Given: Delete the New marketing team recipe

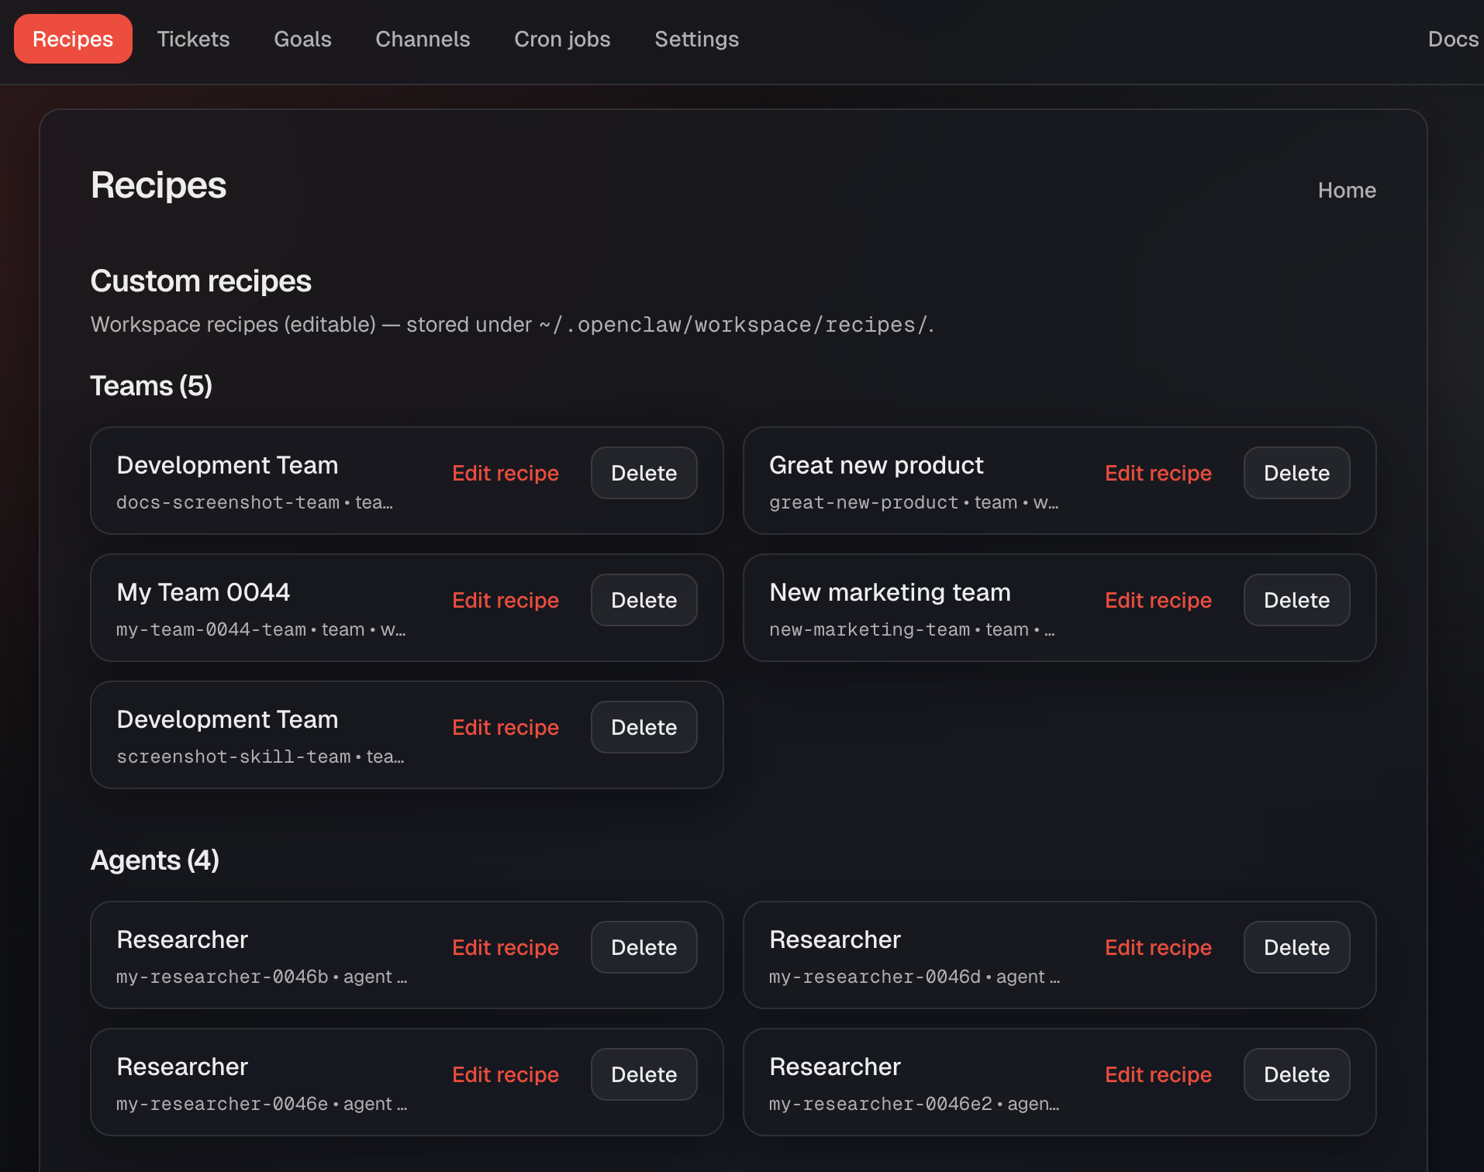Looking at the screenshot, I should click(x=1296, y=600).
